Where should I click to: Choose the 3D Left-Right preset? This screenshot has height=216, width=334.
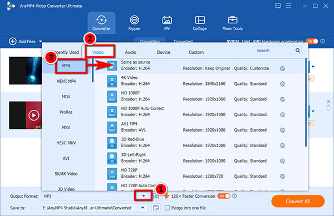200,158
